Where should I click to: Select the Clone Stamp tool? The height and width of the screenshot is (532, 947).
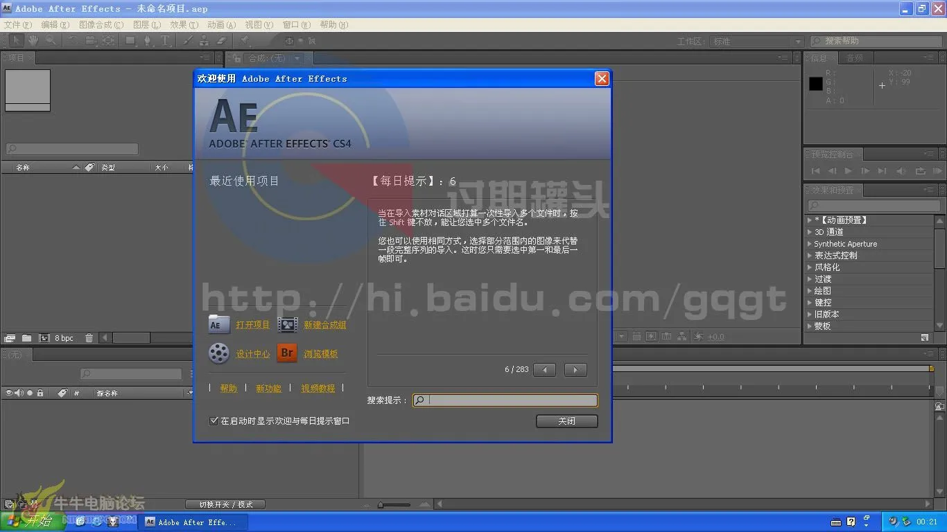[x=205, y=41]
